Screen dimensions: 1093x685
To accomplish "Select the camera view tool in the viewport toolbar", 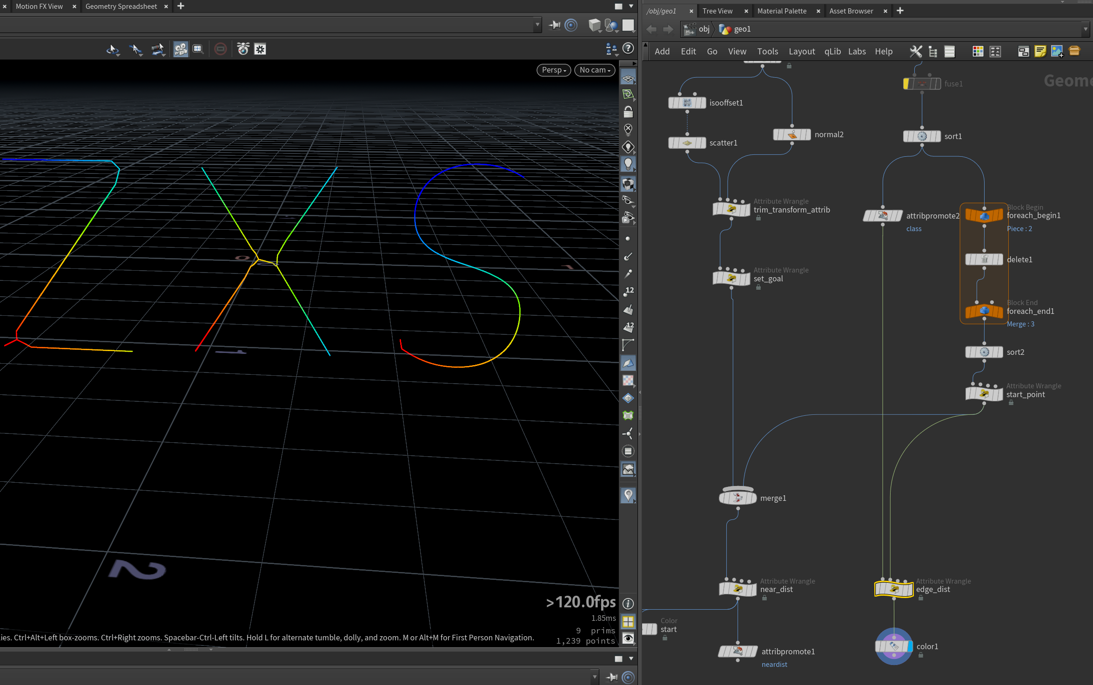I will pyautogui.click(x=181, y=49).
